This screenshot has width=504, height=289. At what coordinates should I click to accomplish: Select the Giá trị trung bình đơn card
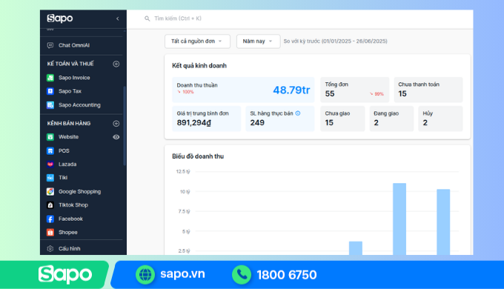[x=206, y=119]
